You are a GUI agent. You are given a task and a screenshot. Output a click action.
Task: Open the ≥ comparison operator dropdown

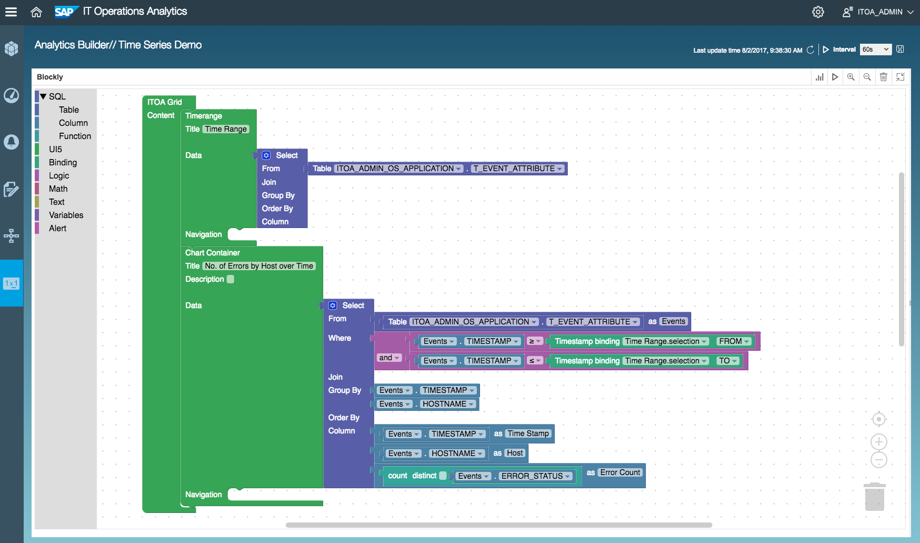pos(535,341)
